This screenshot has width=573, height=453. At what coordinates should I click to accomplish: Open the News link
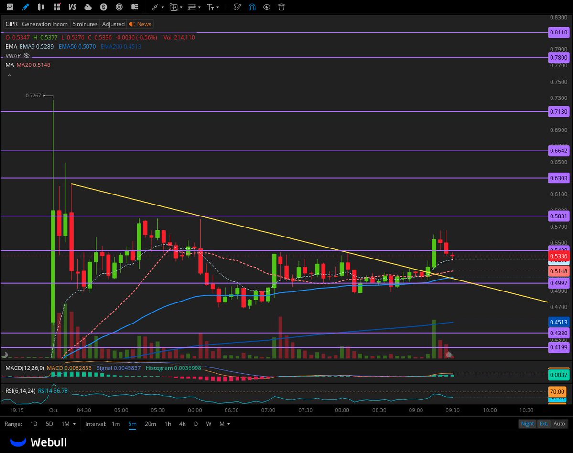pos(141,24)
